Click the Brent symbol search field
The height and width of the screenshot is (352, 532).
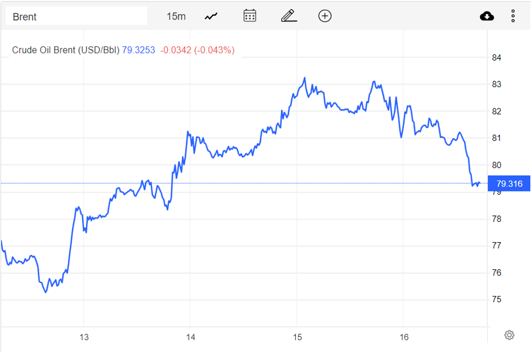[76, 16]
